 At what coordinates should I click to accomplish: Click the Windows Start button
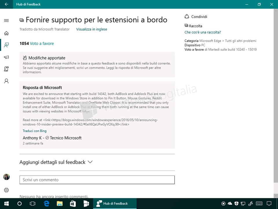[x=7, y=203]
